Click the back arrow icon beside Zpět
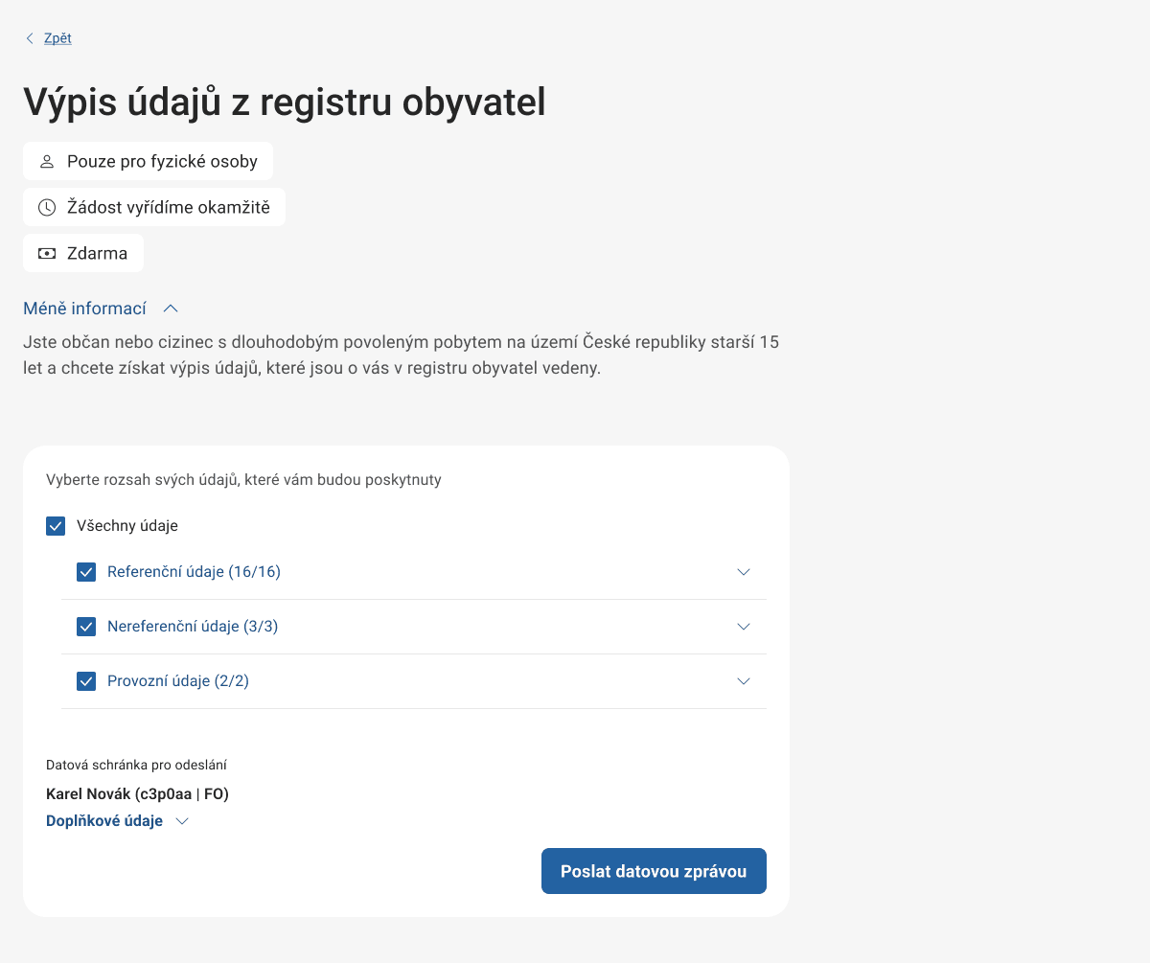 click(x=29, y=37)
